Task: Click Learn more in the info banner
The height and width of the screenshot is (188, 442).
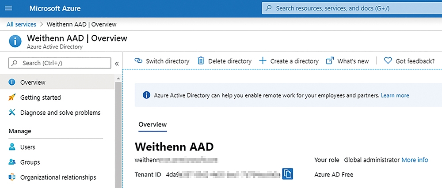Action: click(395, 95)
